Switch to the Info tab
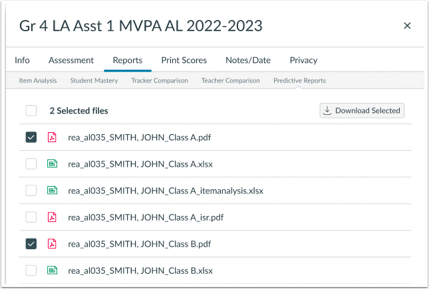 click(x=22, y=60)
